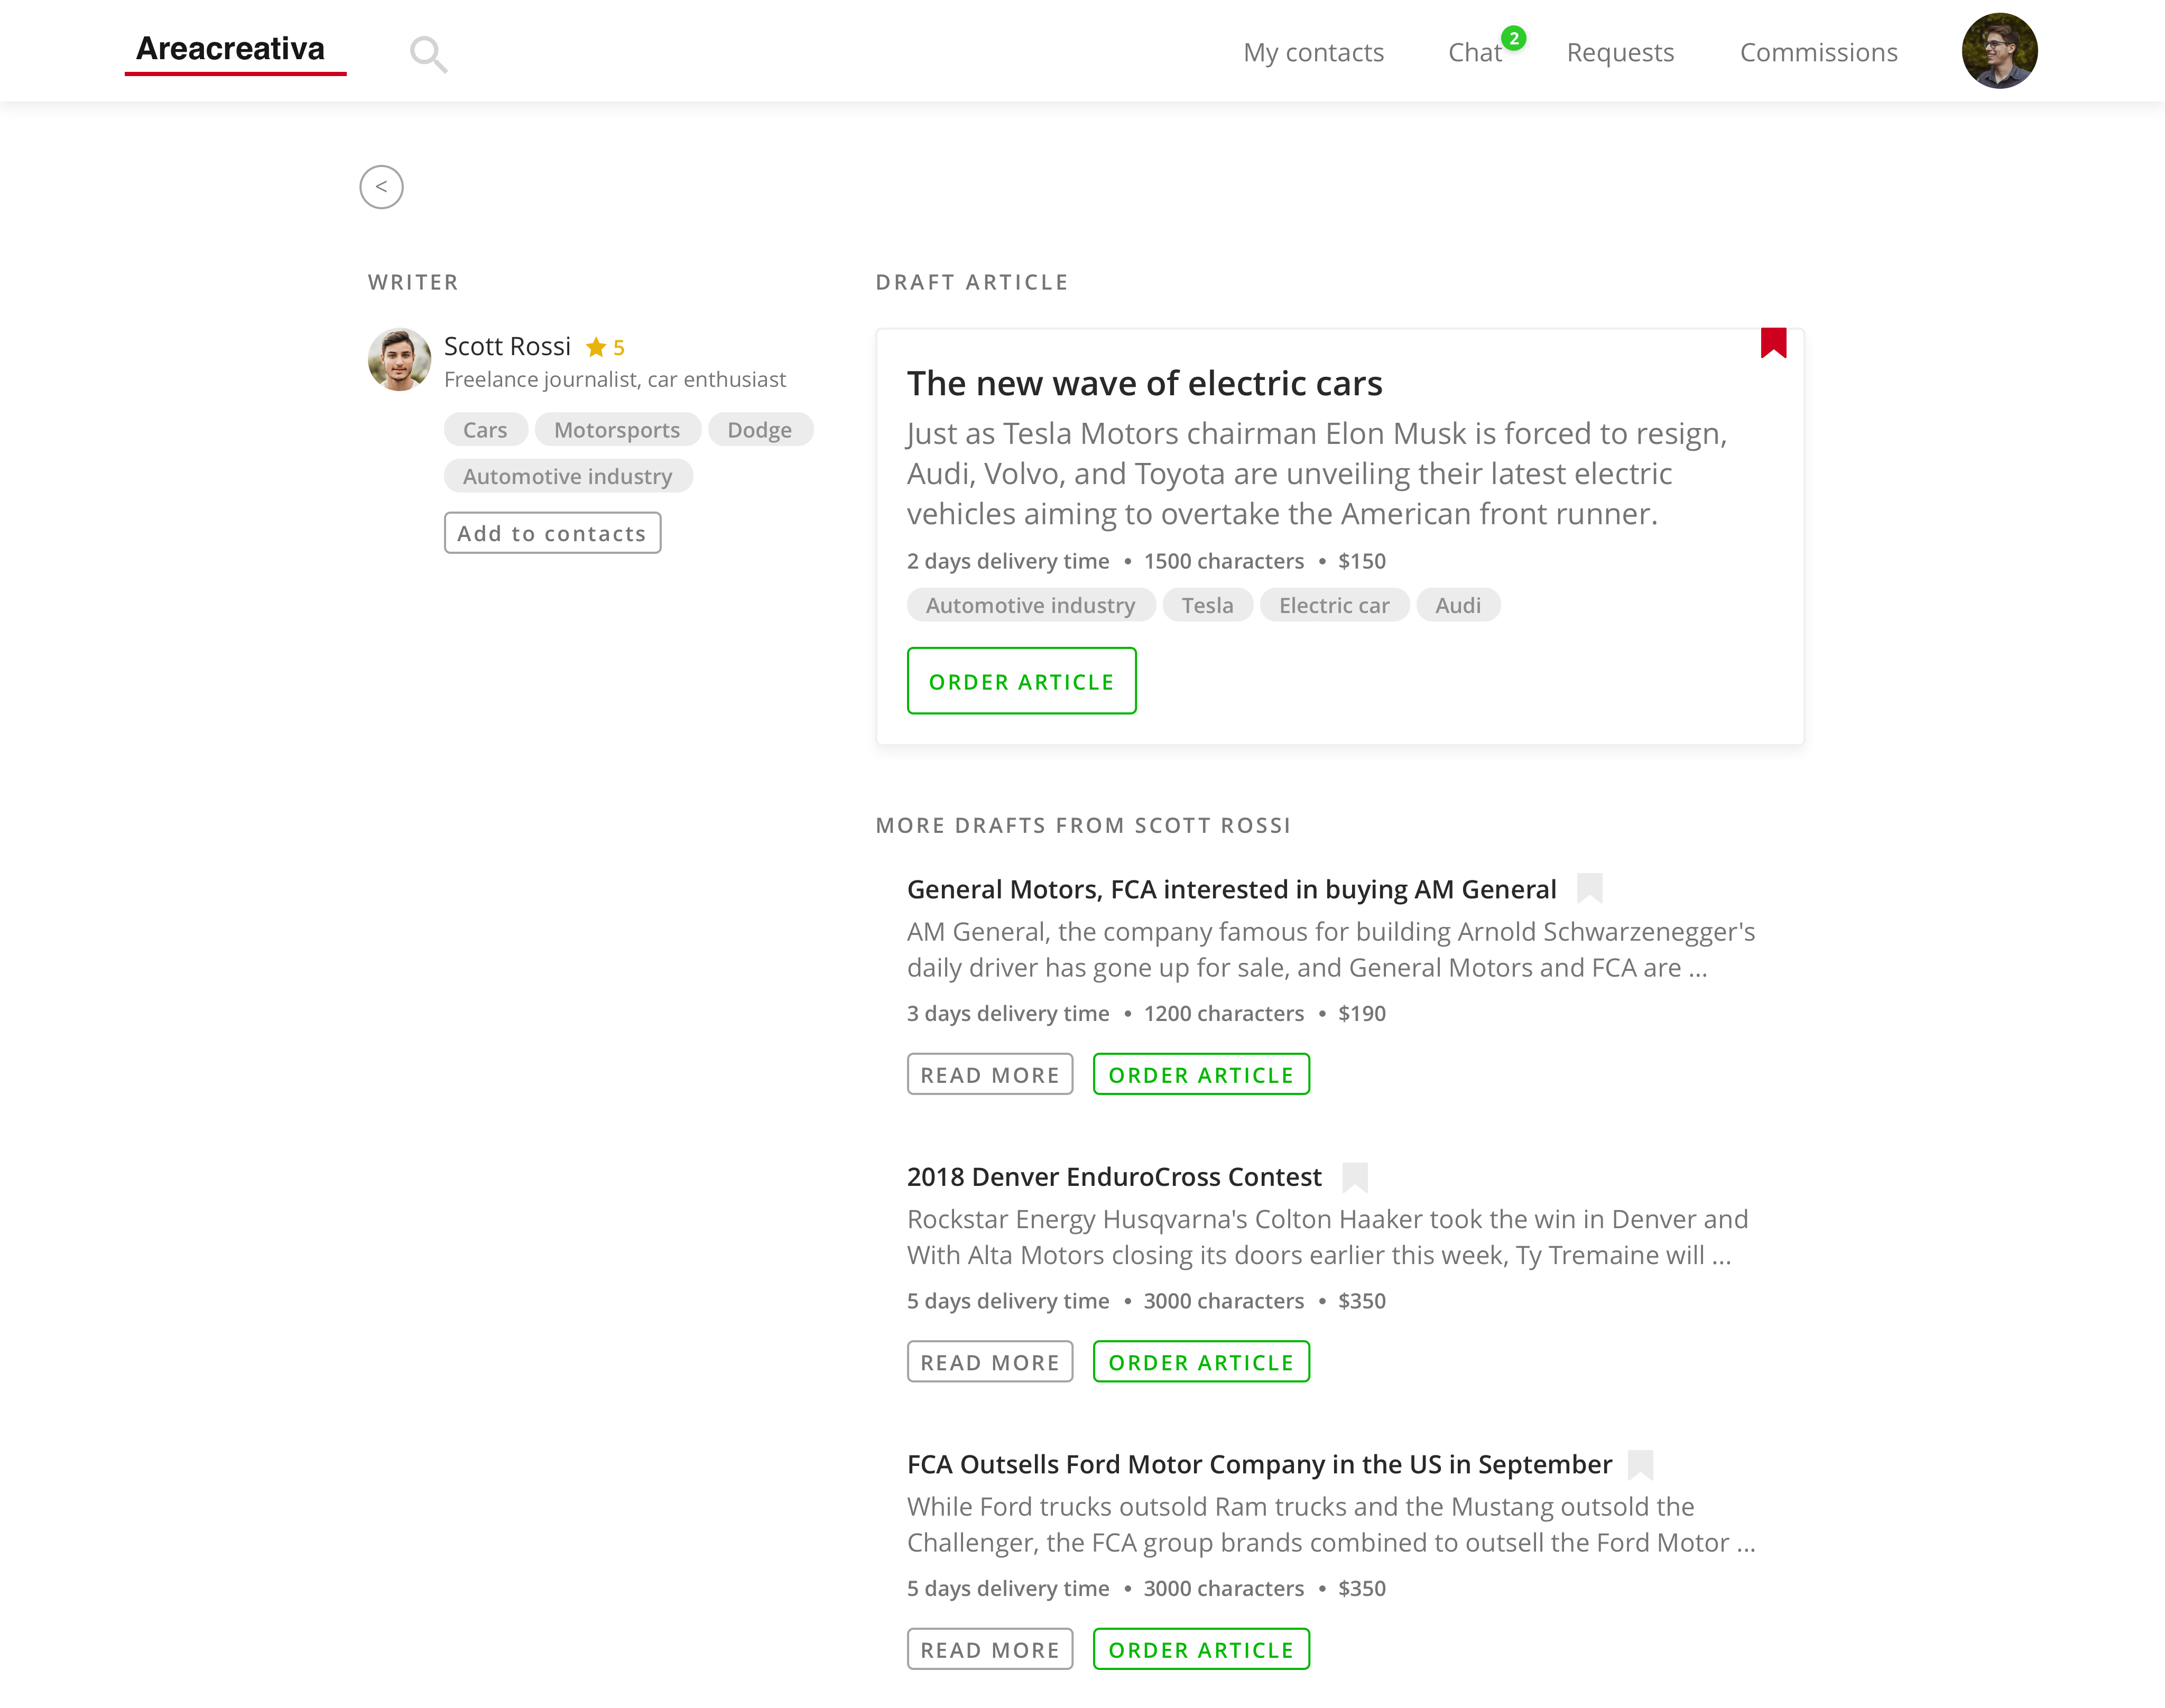Viewport: 2165px width, 1708px height.
Task: Bookmark the General Motors, FCA draft
Action: 1589,888
